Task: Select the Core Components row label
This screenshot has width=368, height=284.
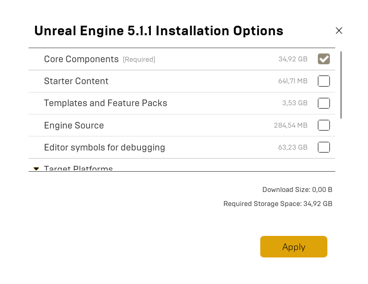Action: pos(81,59)
